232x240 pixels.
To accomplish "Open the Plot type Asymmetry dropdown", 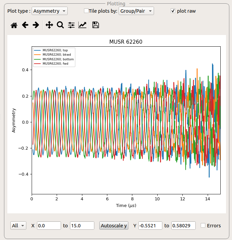I will tap(49, 11).
